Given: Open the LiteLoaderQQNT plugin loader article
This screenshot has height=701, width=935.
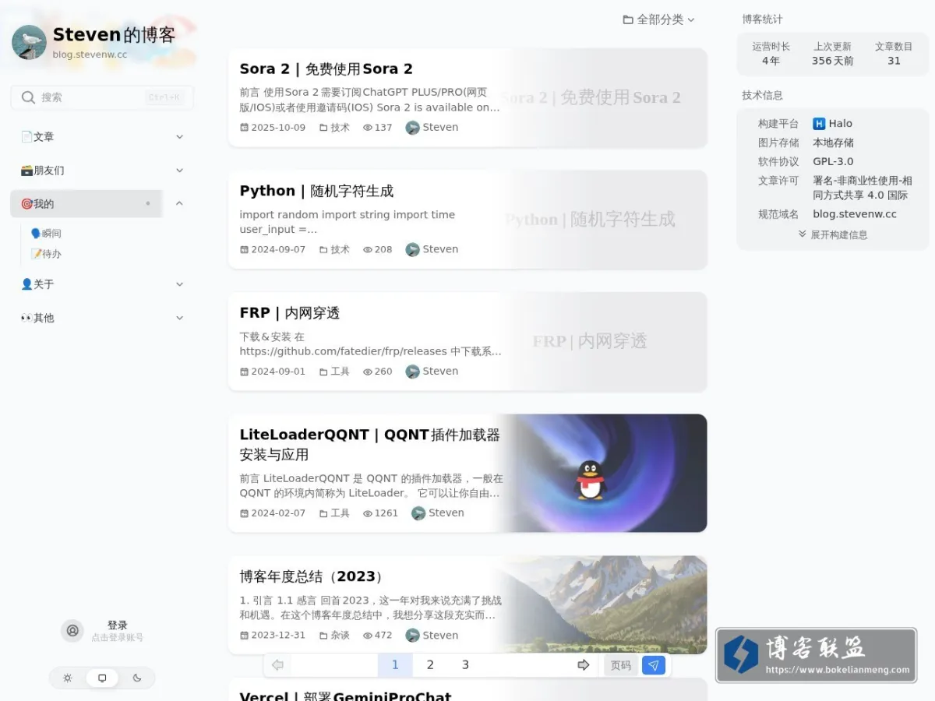Looking at the screenshot, I should 370,444.
